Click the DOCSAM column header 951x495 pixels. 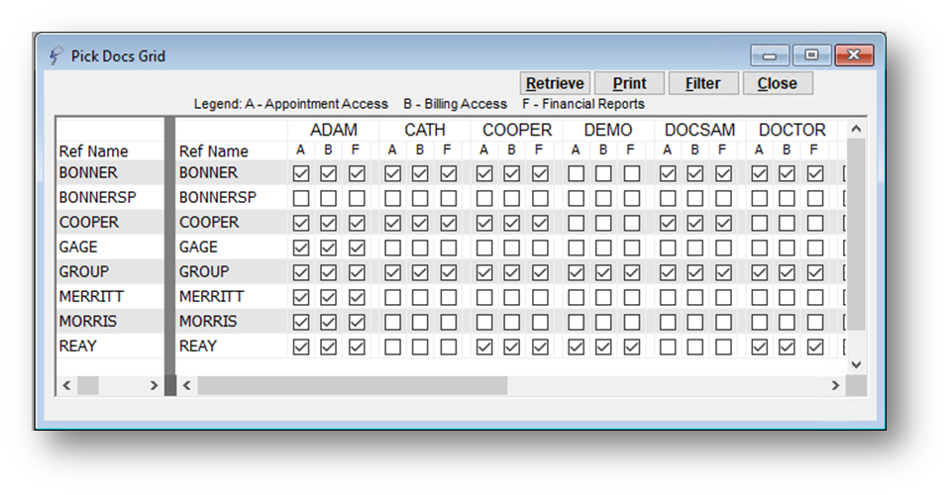(699, 130)
